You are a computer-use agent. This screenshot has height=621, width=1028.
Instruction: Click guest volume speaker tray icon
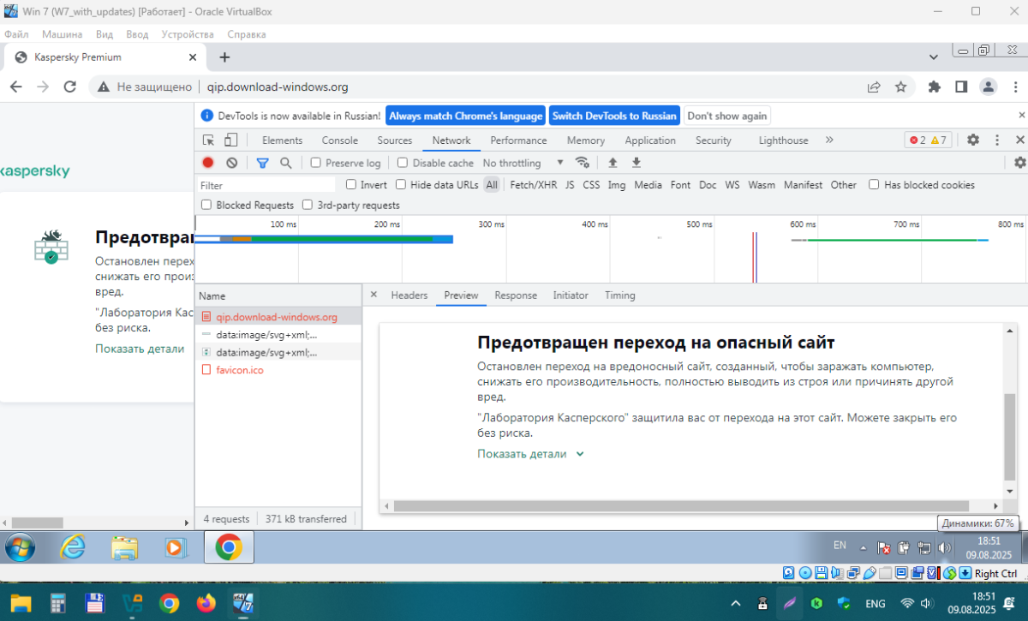tap(945, 547)
